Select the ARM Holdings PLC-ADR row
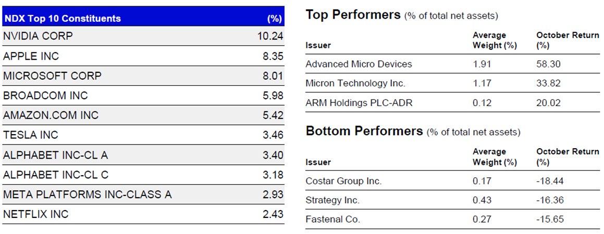 click(x=359, y=103)
